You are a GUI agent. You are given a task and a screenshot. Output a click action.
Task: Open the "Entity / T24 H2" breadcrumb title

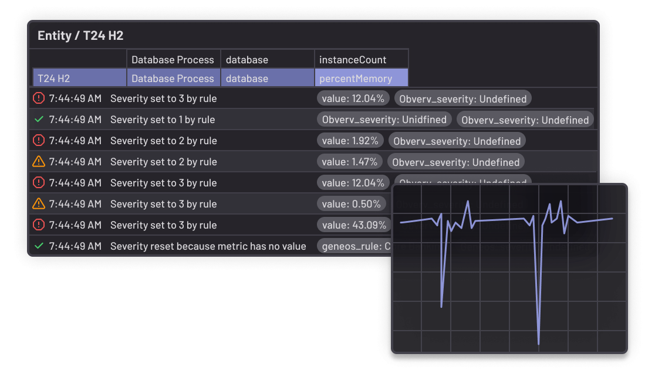[79, 35]
